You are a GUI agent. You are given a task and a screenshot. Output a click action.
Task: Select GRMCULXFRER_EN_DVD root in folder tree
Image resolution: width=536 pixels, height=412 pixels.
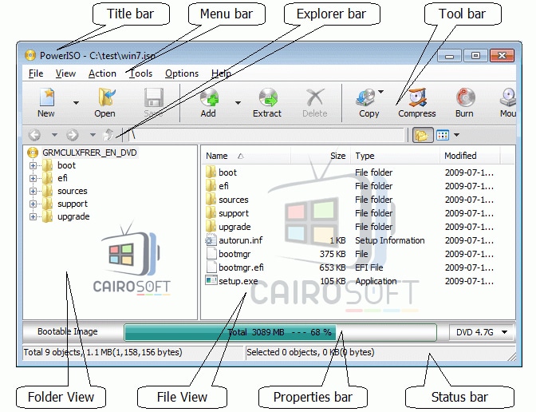89,153
